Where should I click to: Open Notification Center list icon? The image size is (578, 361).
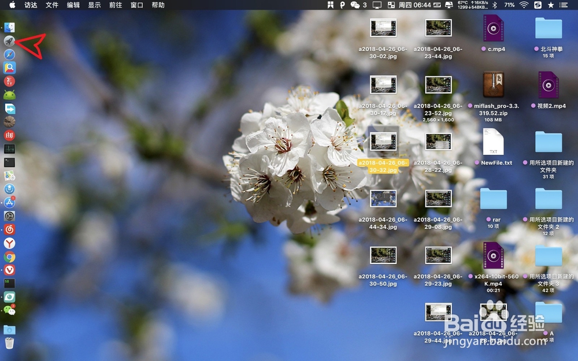(563, 5)
